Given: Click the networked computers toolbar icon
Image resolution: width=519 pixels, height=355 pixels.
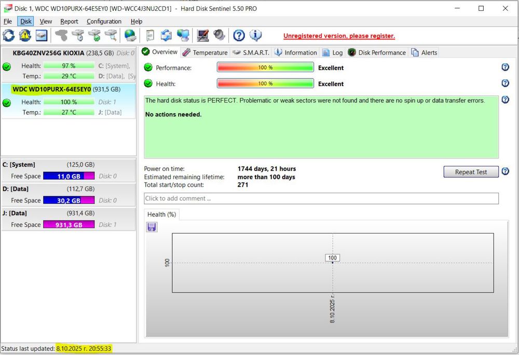Looking at the screenshot, I should (183, 35).
